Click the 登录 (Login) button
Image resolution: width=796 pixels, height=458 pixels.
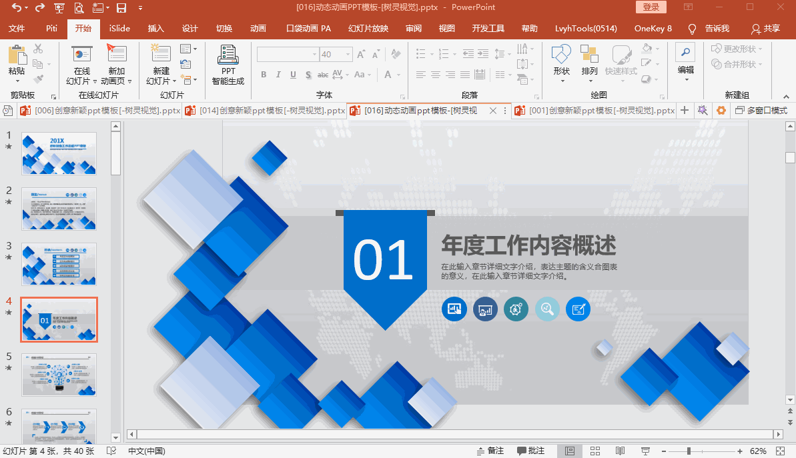coord(651,7)
